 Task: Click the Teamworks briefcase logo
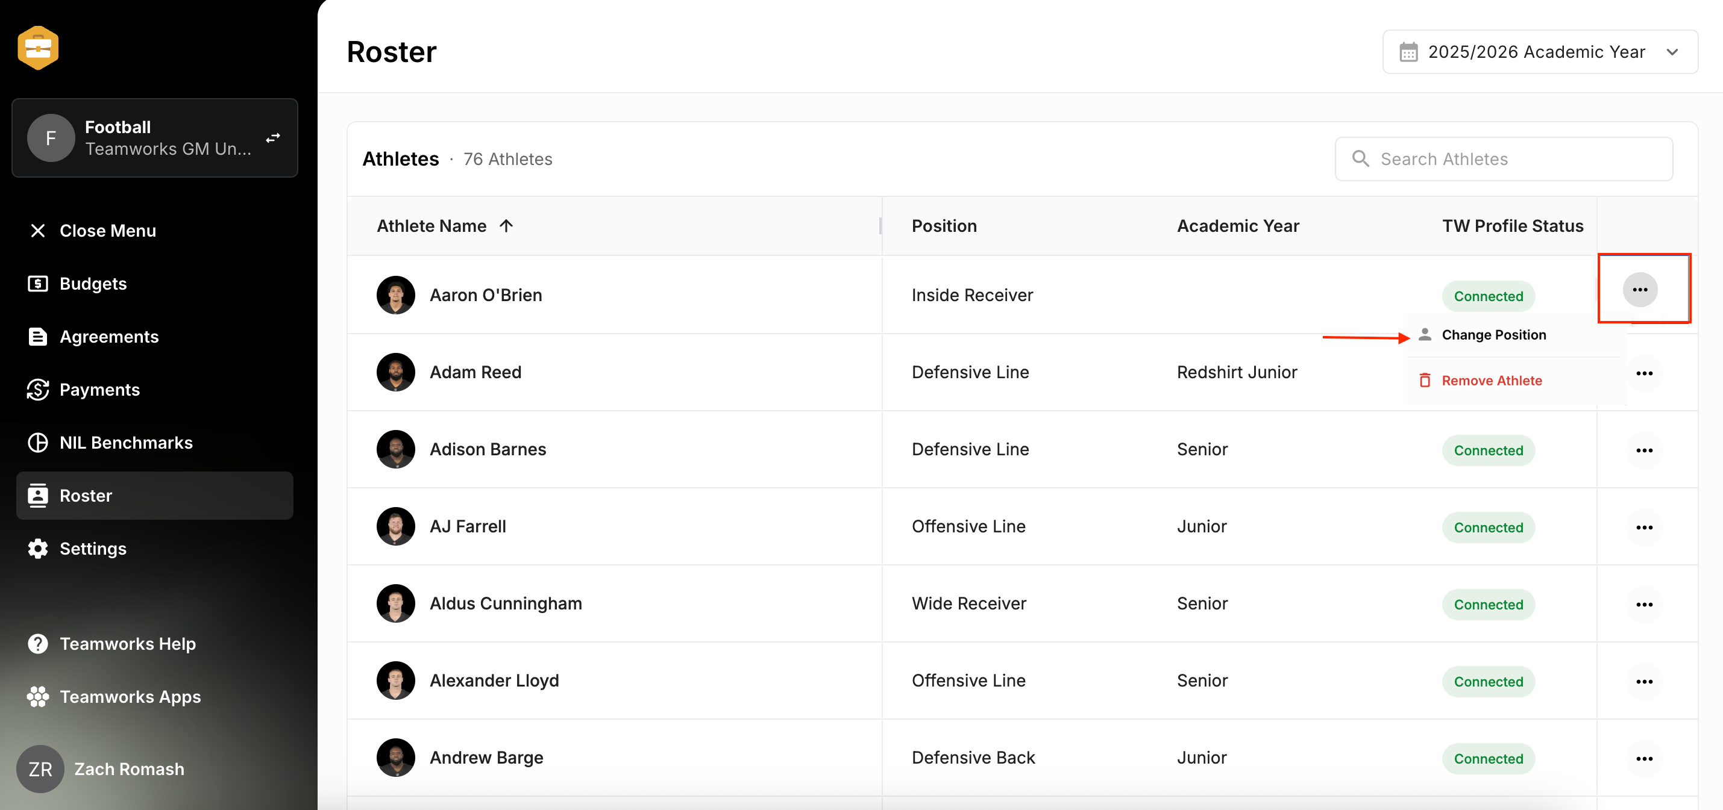38,48
